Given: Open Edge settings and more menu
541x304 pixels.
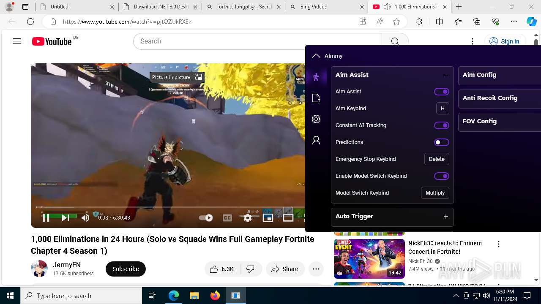Looking at the screenshot, I should pyautogui.click(x=514, y=22).
